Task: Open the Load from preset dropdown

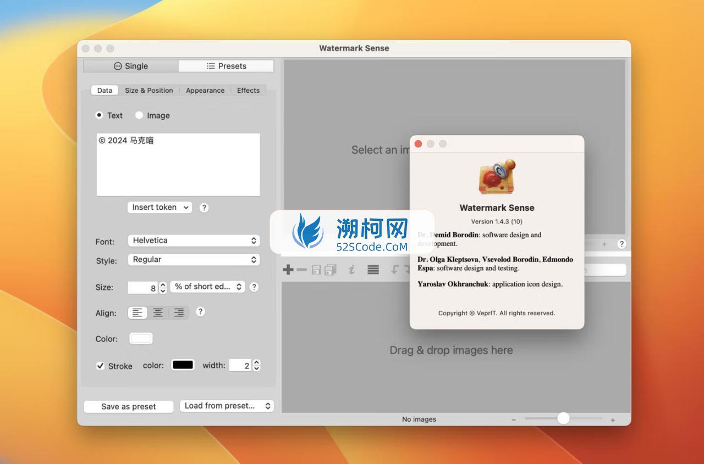Action: coord(227,406)
